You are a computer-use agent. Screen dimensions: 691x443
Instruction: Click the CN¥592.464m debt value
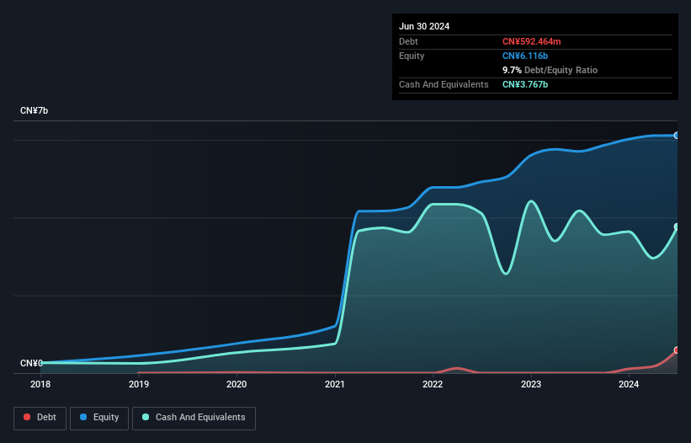pos(531,41)
